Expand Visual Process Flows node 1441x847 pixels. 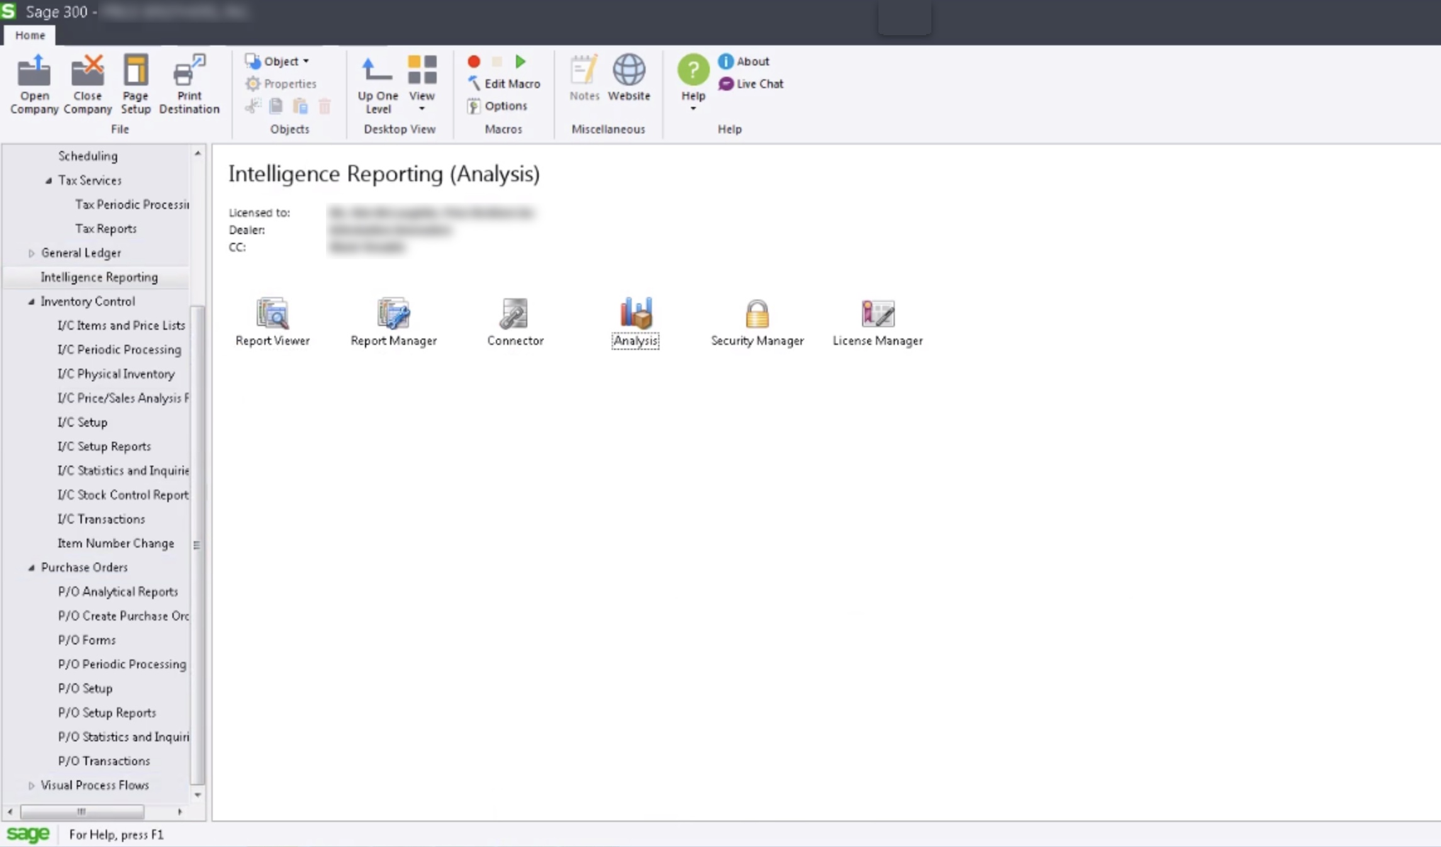(x=31, y=785)
